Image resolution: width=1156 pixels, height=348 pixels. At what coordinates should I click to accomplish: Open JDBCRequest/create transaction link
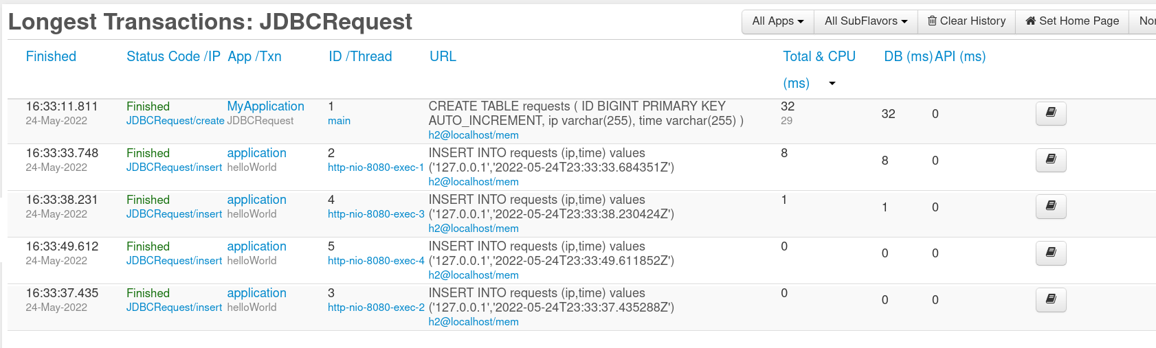pos(175,121)
